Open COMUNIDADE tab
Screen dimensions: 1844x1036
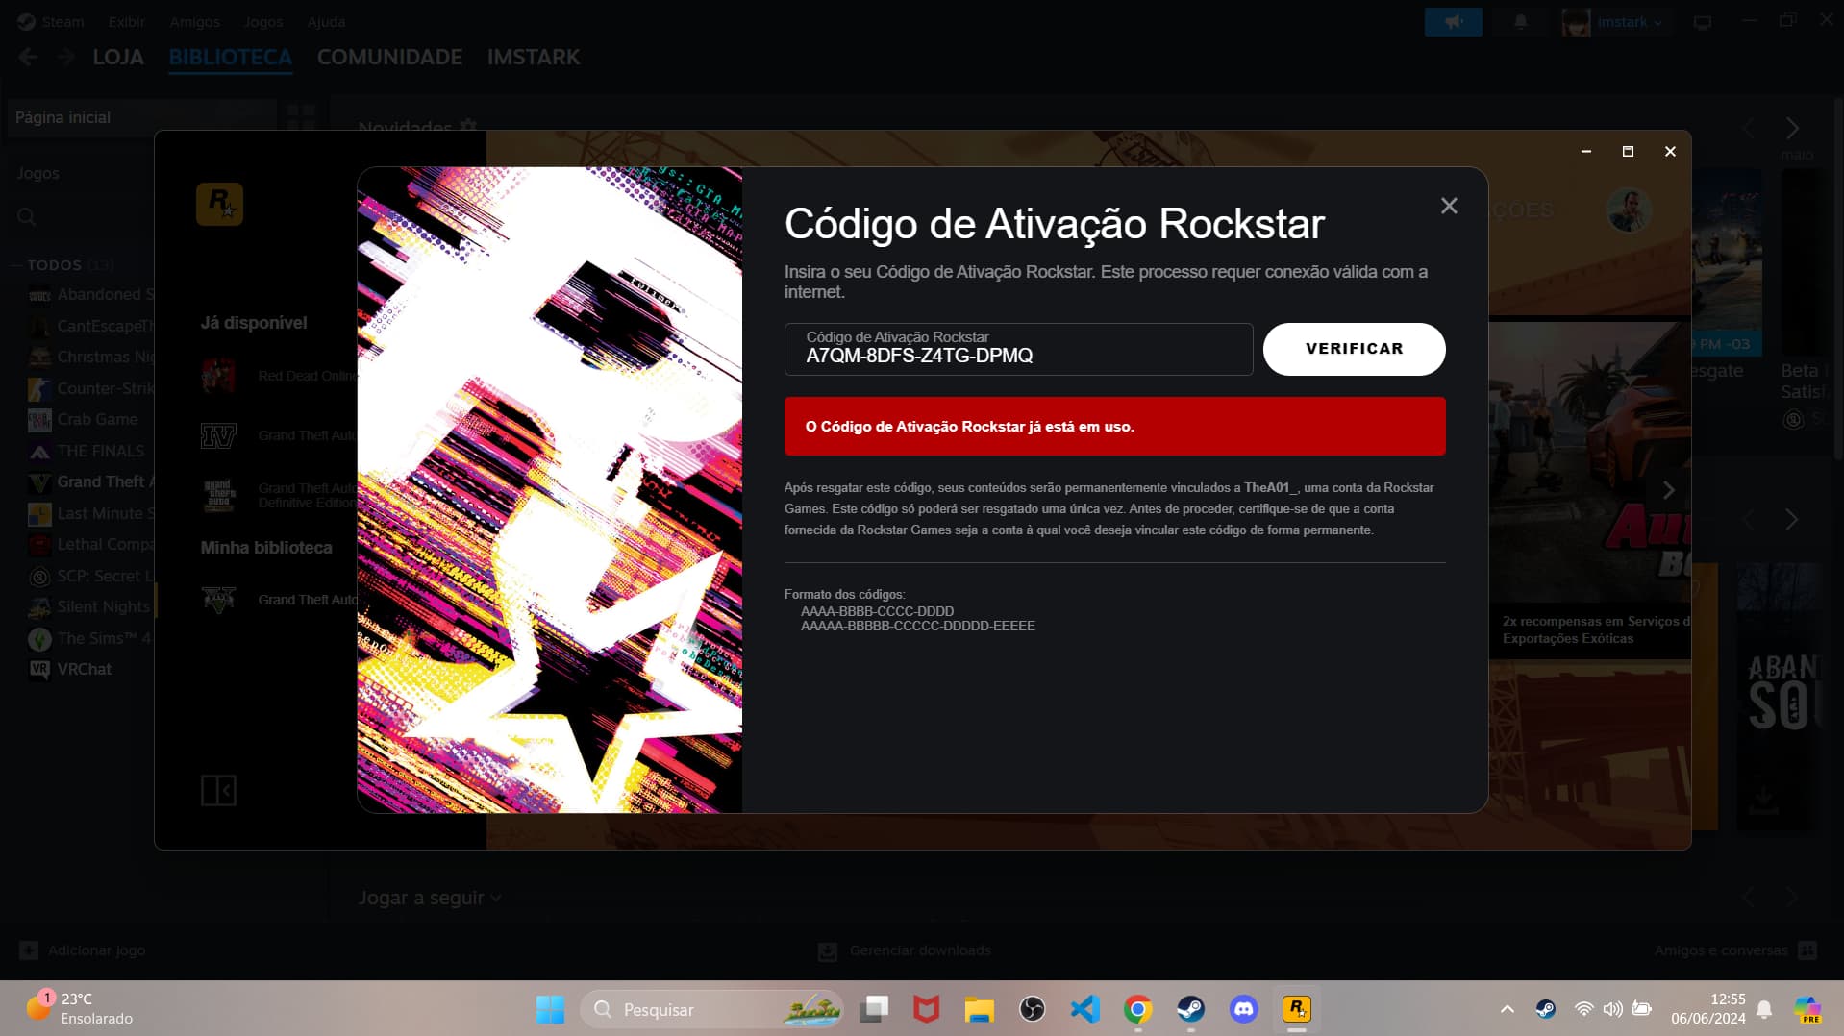tap(389, 58)
